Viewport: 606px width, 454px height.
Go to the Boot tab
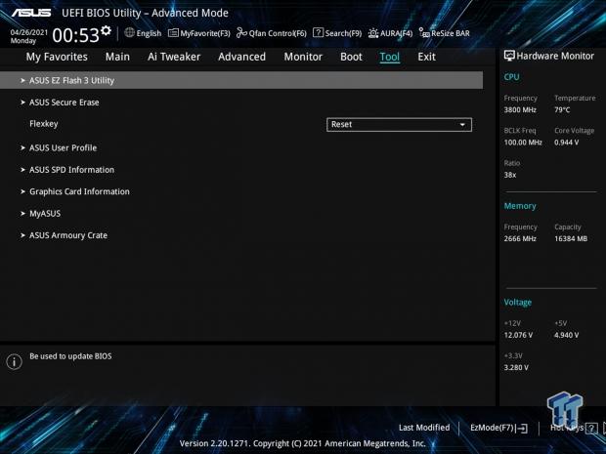tap(351, 57)
